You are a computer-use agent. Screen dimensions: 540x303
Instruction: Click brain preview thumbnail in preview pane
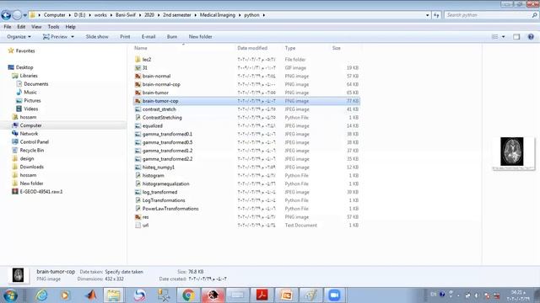512,151
